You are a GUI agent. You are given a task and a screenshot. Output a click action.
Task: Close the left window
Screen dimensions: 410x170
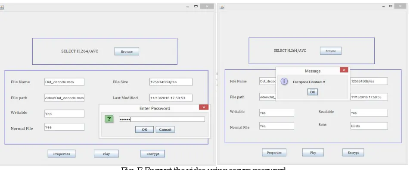coord(207,6)
